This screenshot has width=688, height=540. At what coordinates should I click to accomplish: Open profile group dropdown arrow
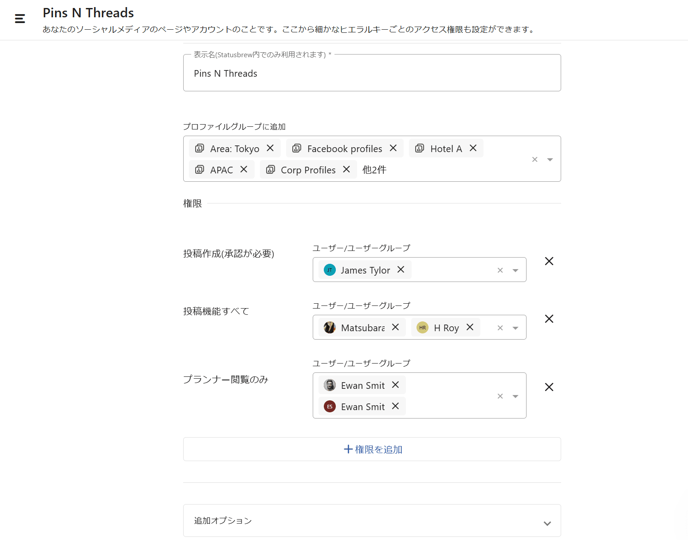coord(550,160)
